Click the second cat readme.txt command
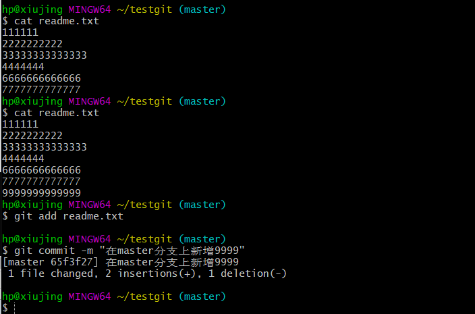Image resolution: width=475 pixels, height=314 pixels. [x=57, y=113]
